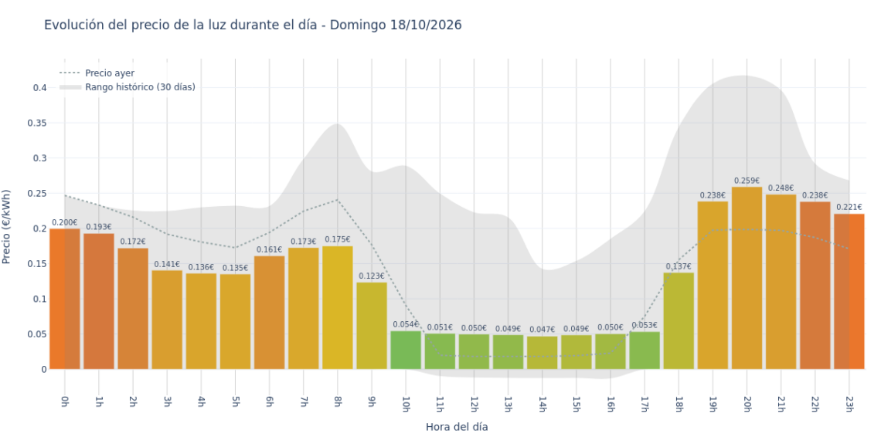Select the cheapest 14h bar at 0.047€
The width and height of the screenshot is (881, 440).
click(543, 353)
